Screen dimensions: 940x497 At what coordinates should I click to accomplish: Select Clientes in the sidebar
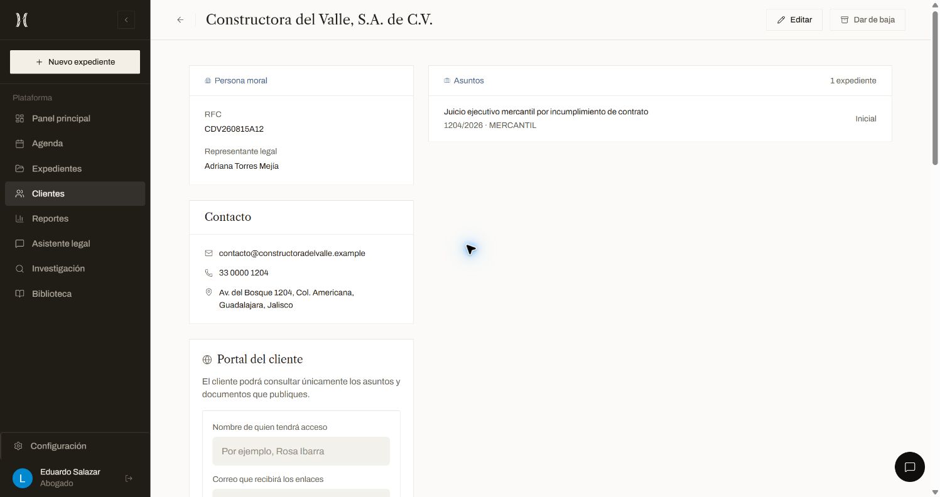pos(75,194)
